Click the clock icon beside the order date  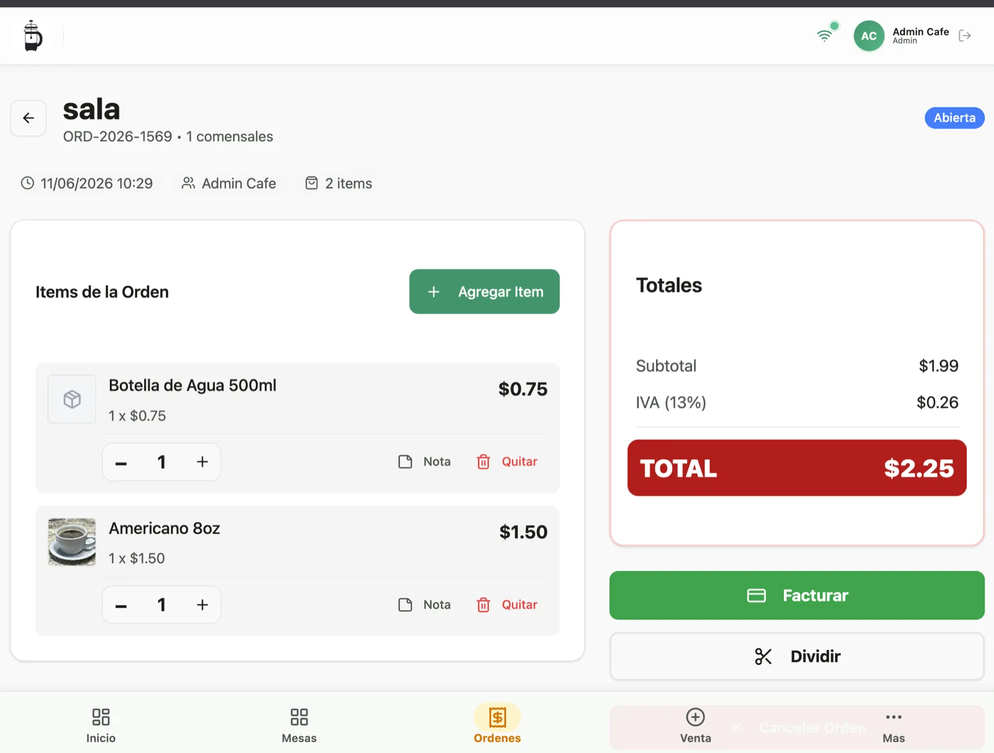(27, 183)
